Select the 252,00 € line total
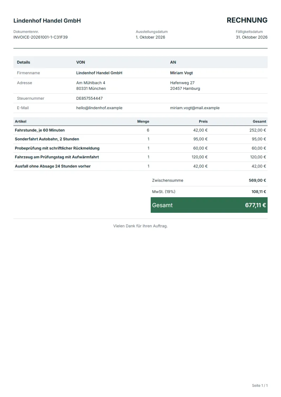 tap(258, 130)
